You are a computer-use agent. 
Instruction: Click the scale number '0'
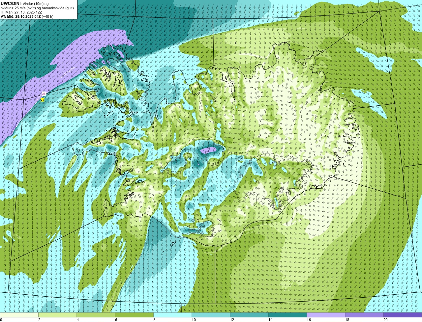(x=1, y=320)
